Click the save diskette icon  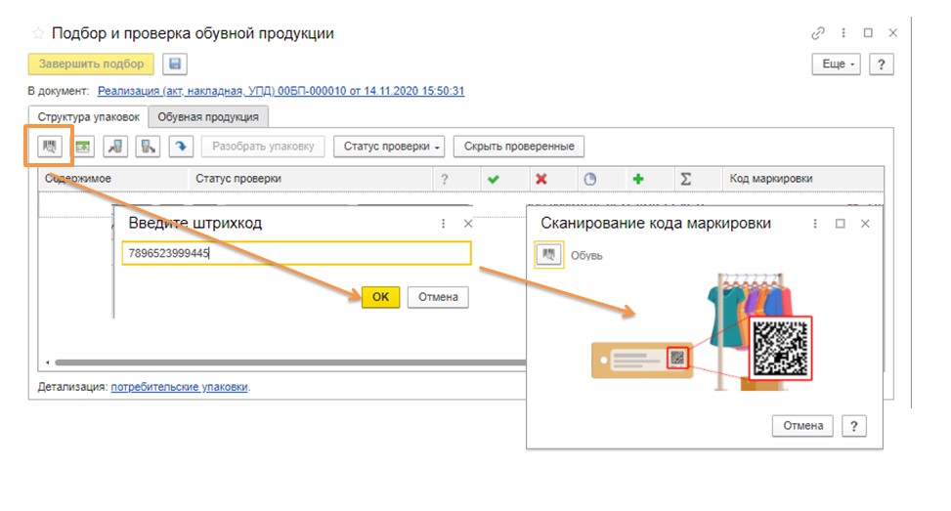tap(175, 64)
